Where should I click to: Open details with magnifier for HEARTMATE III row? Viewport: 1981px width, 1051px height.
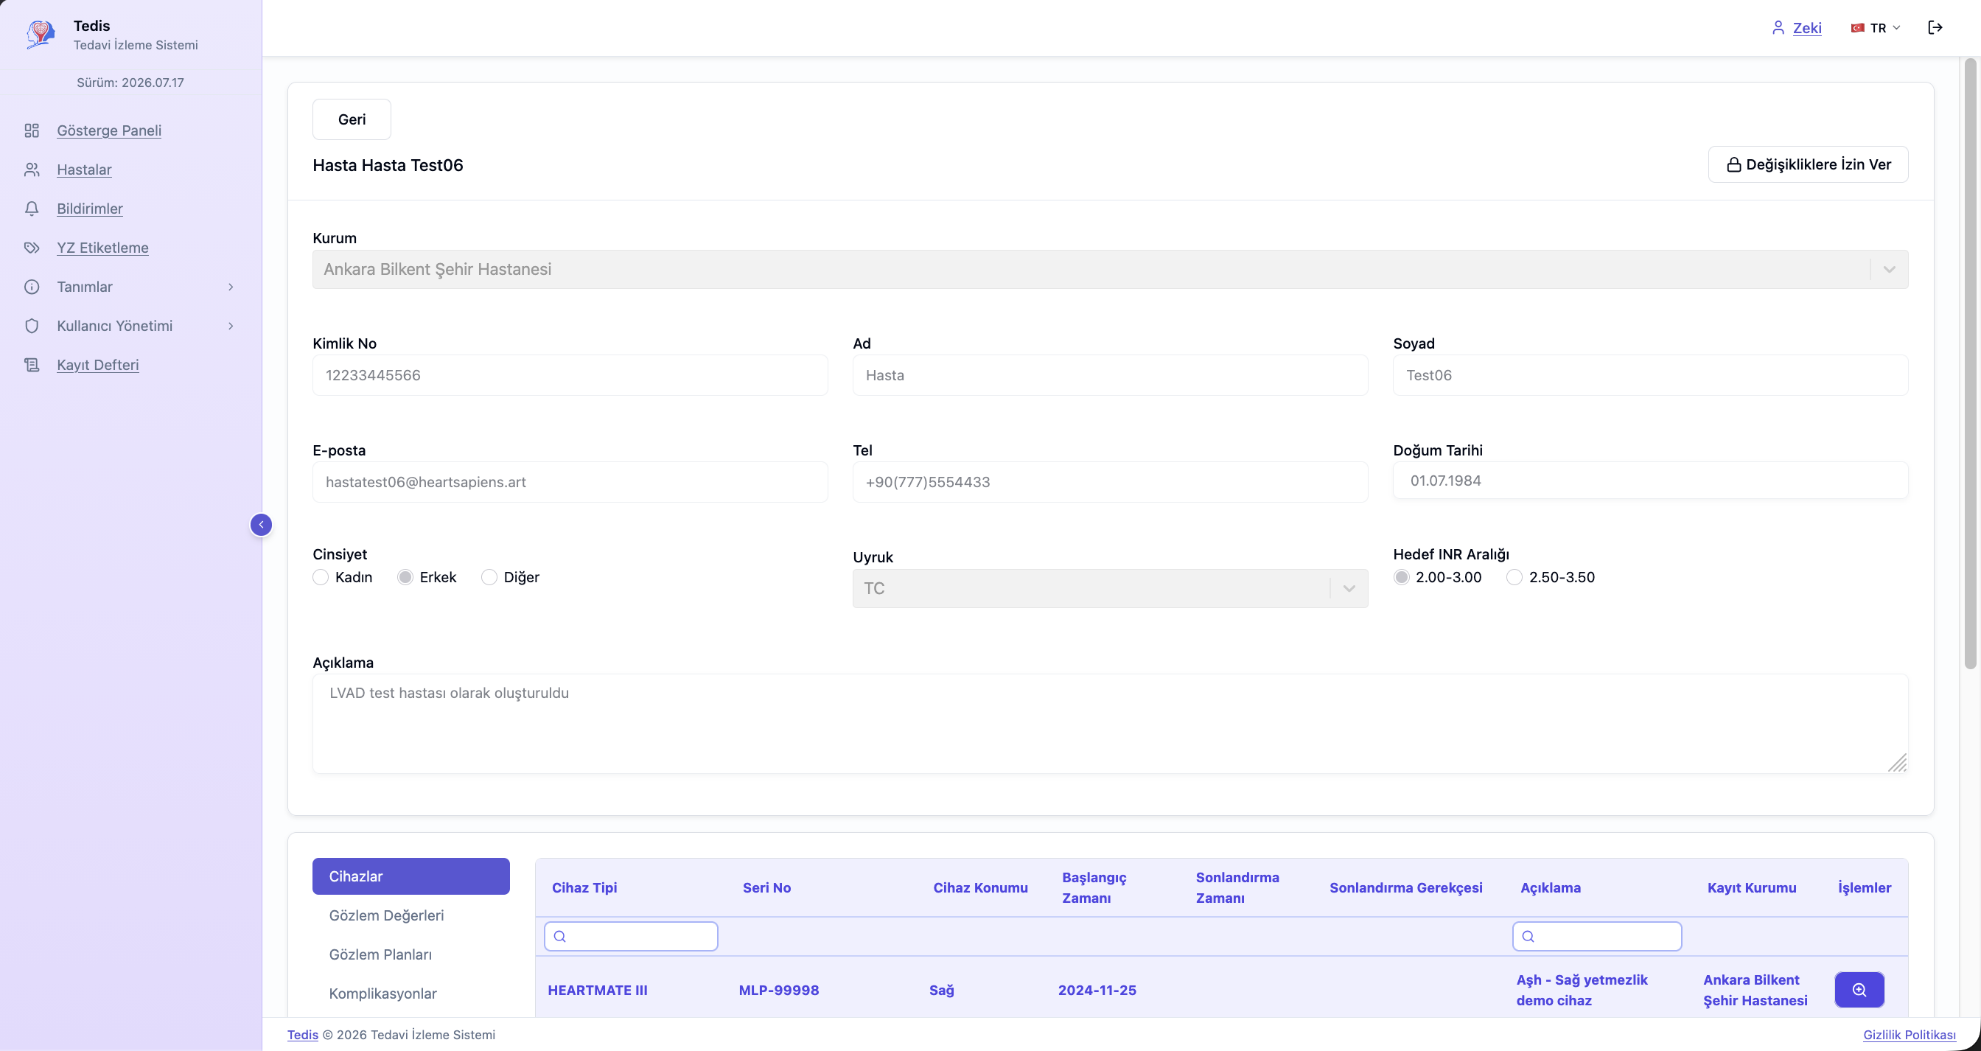1859,990
